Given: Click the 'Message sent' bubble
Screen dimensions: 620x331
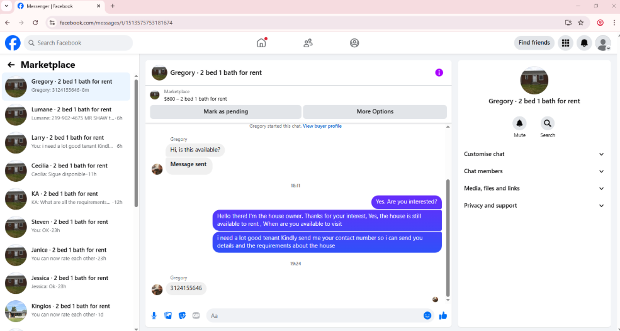Looking at the screenshot, I should pos(189,166).
